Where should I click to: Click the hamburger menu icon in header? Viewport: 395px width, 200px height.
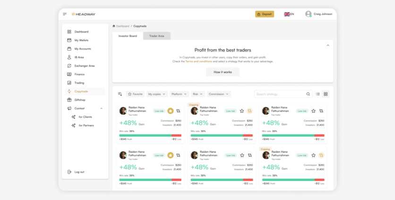[x=65, y=14]
